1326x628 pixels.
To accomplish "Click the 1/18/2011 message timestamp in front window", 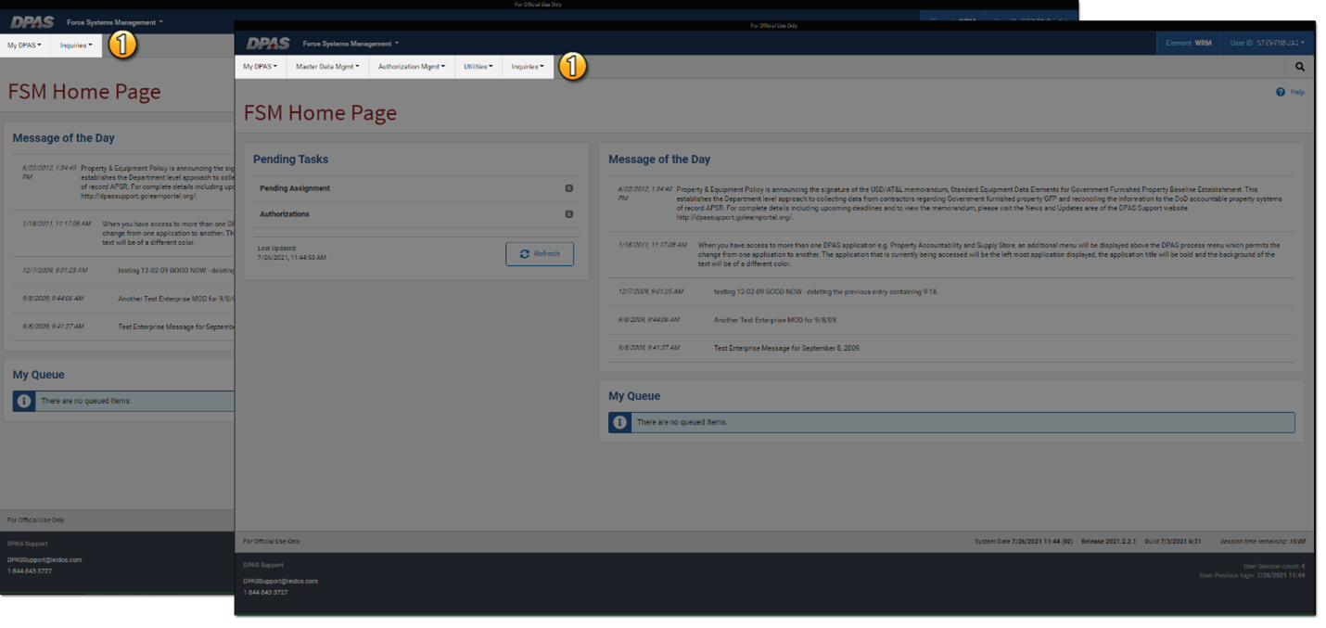I will [x=653, y=245].
